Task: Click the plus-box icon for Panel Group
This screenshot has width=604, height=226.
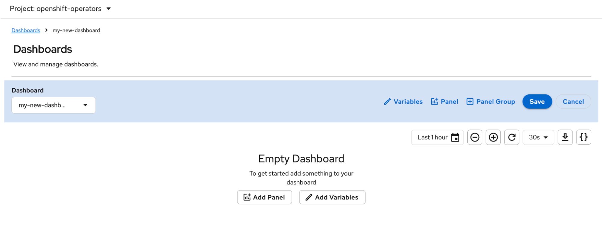Action: [470, 102]
